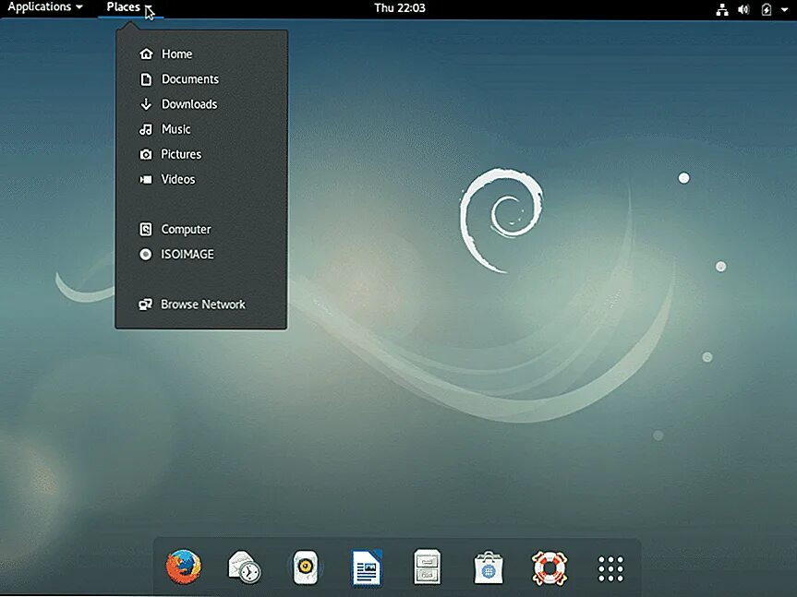Open Downloads from the Places menu
The image size is (797, 597).
pyautogui.click(x=201, y=104)
